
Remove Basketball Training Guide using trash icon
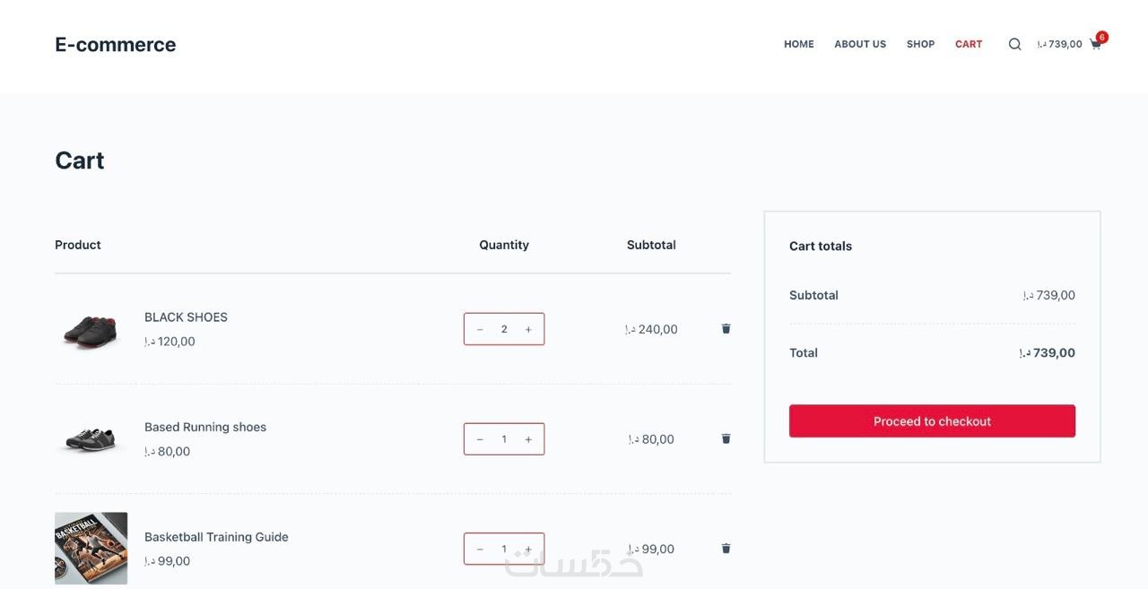[x=726, y=549]
